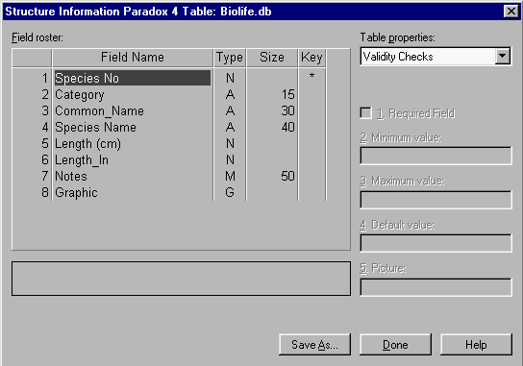Open Help for this dialog
The width and height of the screenshot is (523, 366).
point(476,344)
